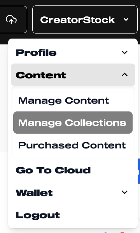Screen dimensions: 140x233
Task: Click the blue button behind the menu edge
Action: pyautogui.click(x=139, y=171)
